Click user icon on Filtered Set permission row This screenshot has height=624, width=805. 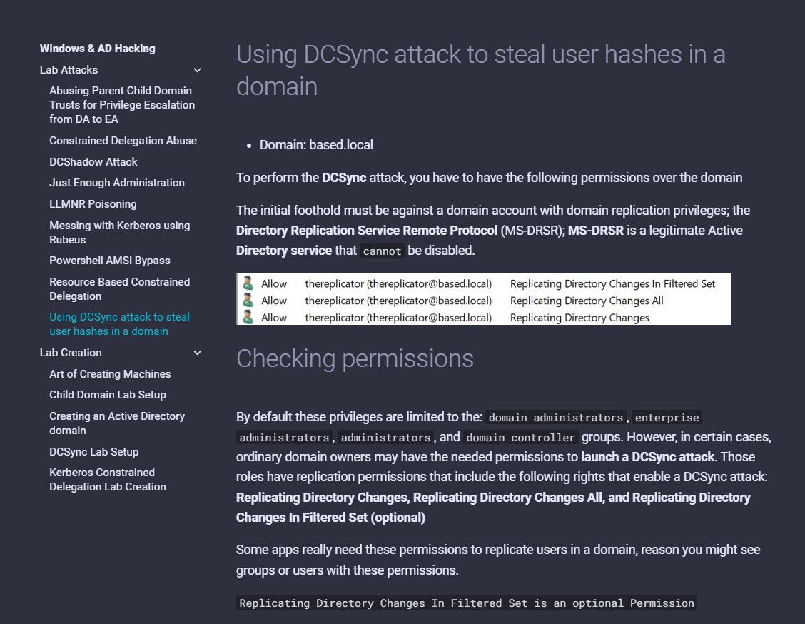pos(248,283)
